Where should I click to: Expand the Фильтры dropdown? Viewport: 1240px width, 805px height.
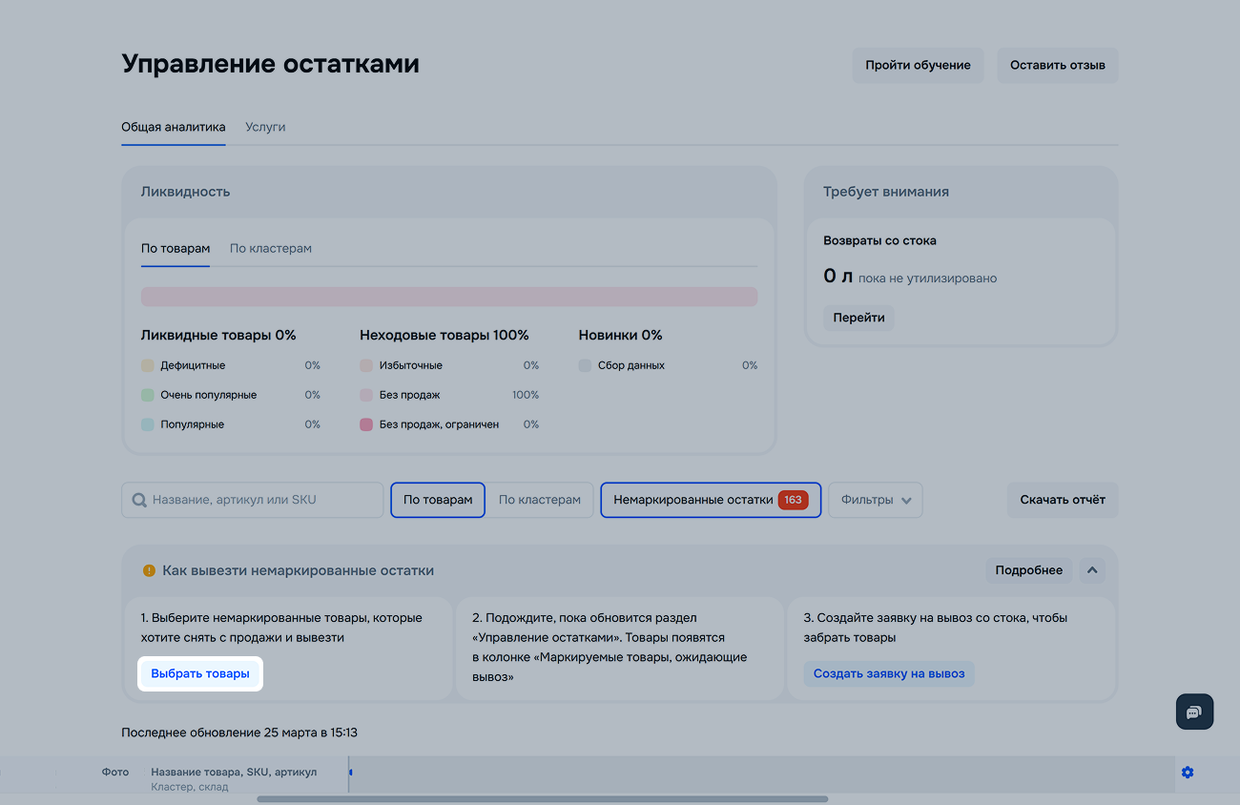click(x=875, y=500)
